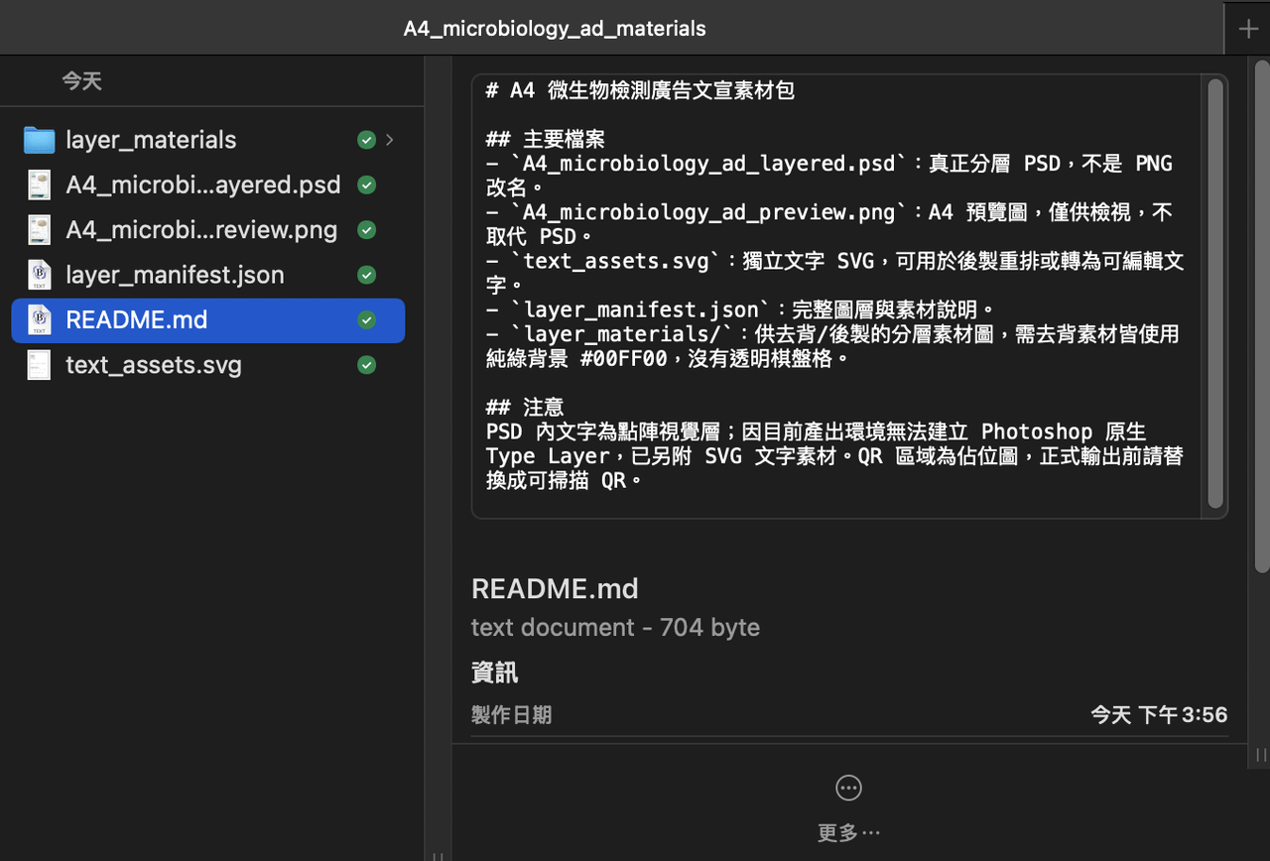Click the README text preview scrollbar
The image size is (1270, 861).
point(1214,294)
